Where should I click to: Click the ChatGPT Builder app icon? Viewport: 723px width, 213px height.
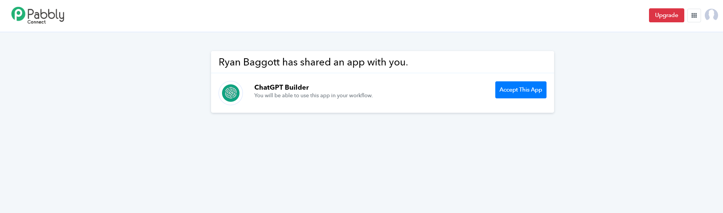point(231,93)
